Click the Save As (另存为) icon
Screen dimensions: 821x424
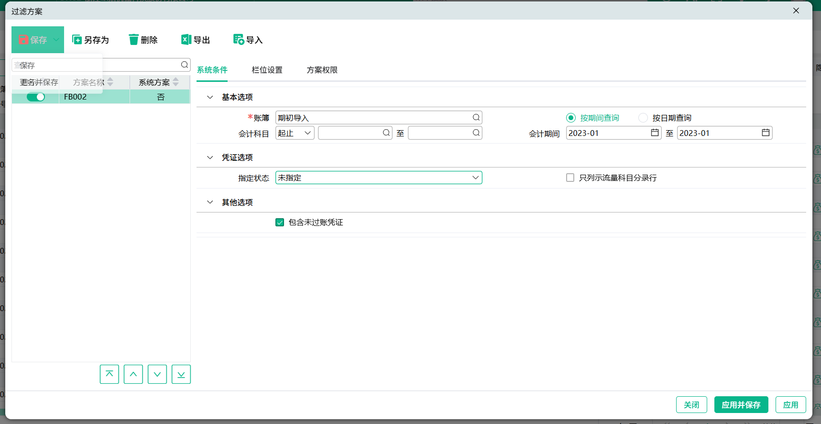coord(77,40)
